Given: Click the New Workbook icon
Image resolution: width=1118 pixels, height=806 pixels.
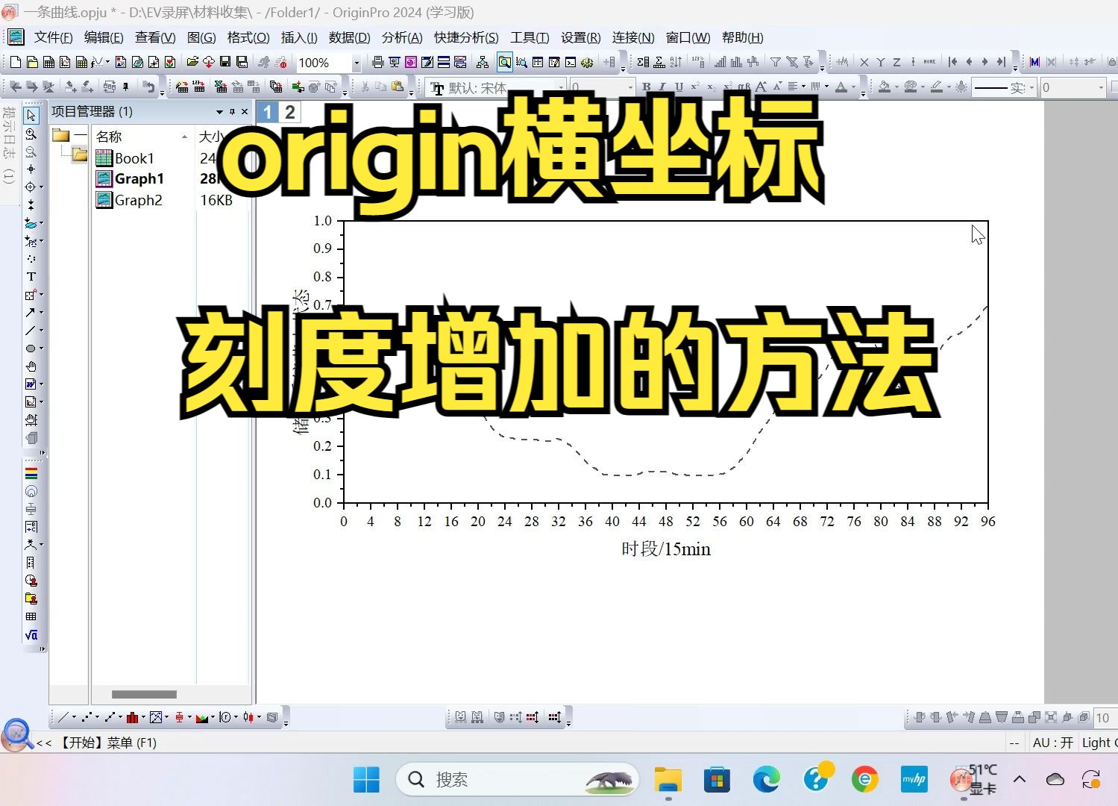Looking at the screenshot, I should point(48,62).
